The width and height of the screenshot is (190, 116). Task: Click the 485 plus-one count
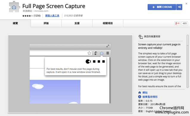[x=185, y=23]
